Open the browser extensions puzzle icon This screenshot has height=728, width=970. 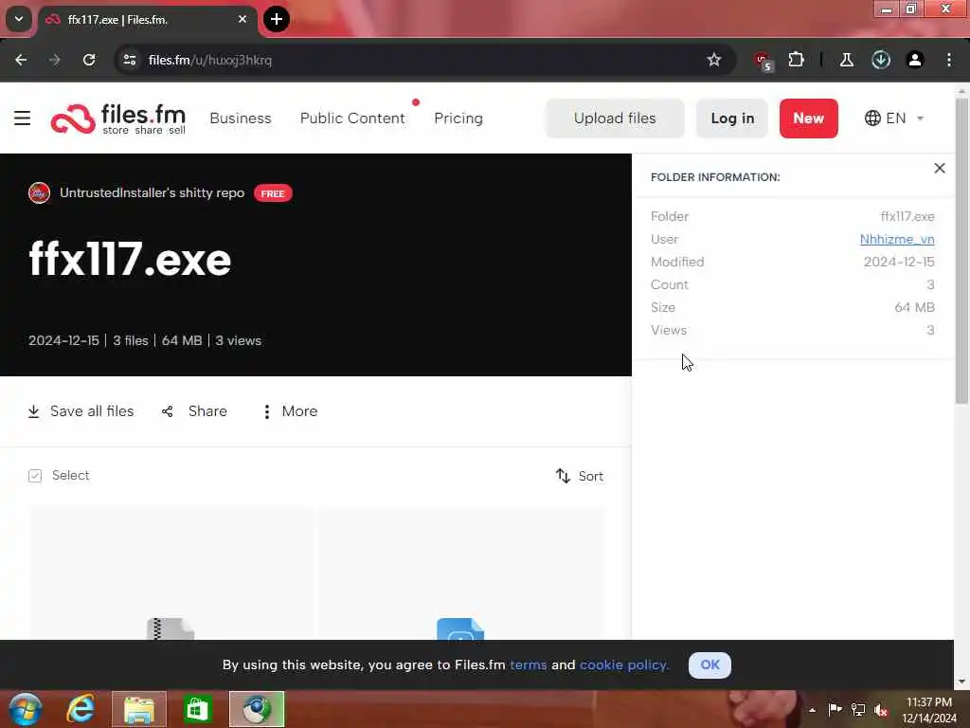[x=796, y=60]
